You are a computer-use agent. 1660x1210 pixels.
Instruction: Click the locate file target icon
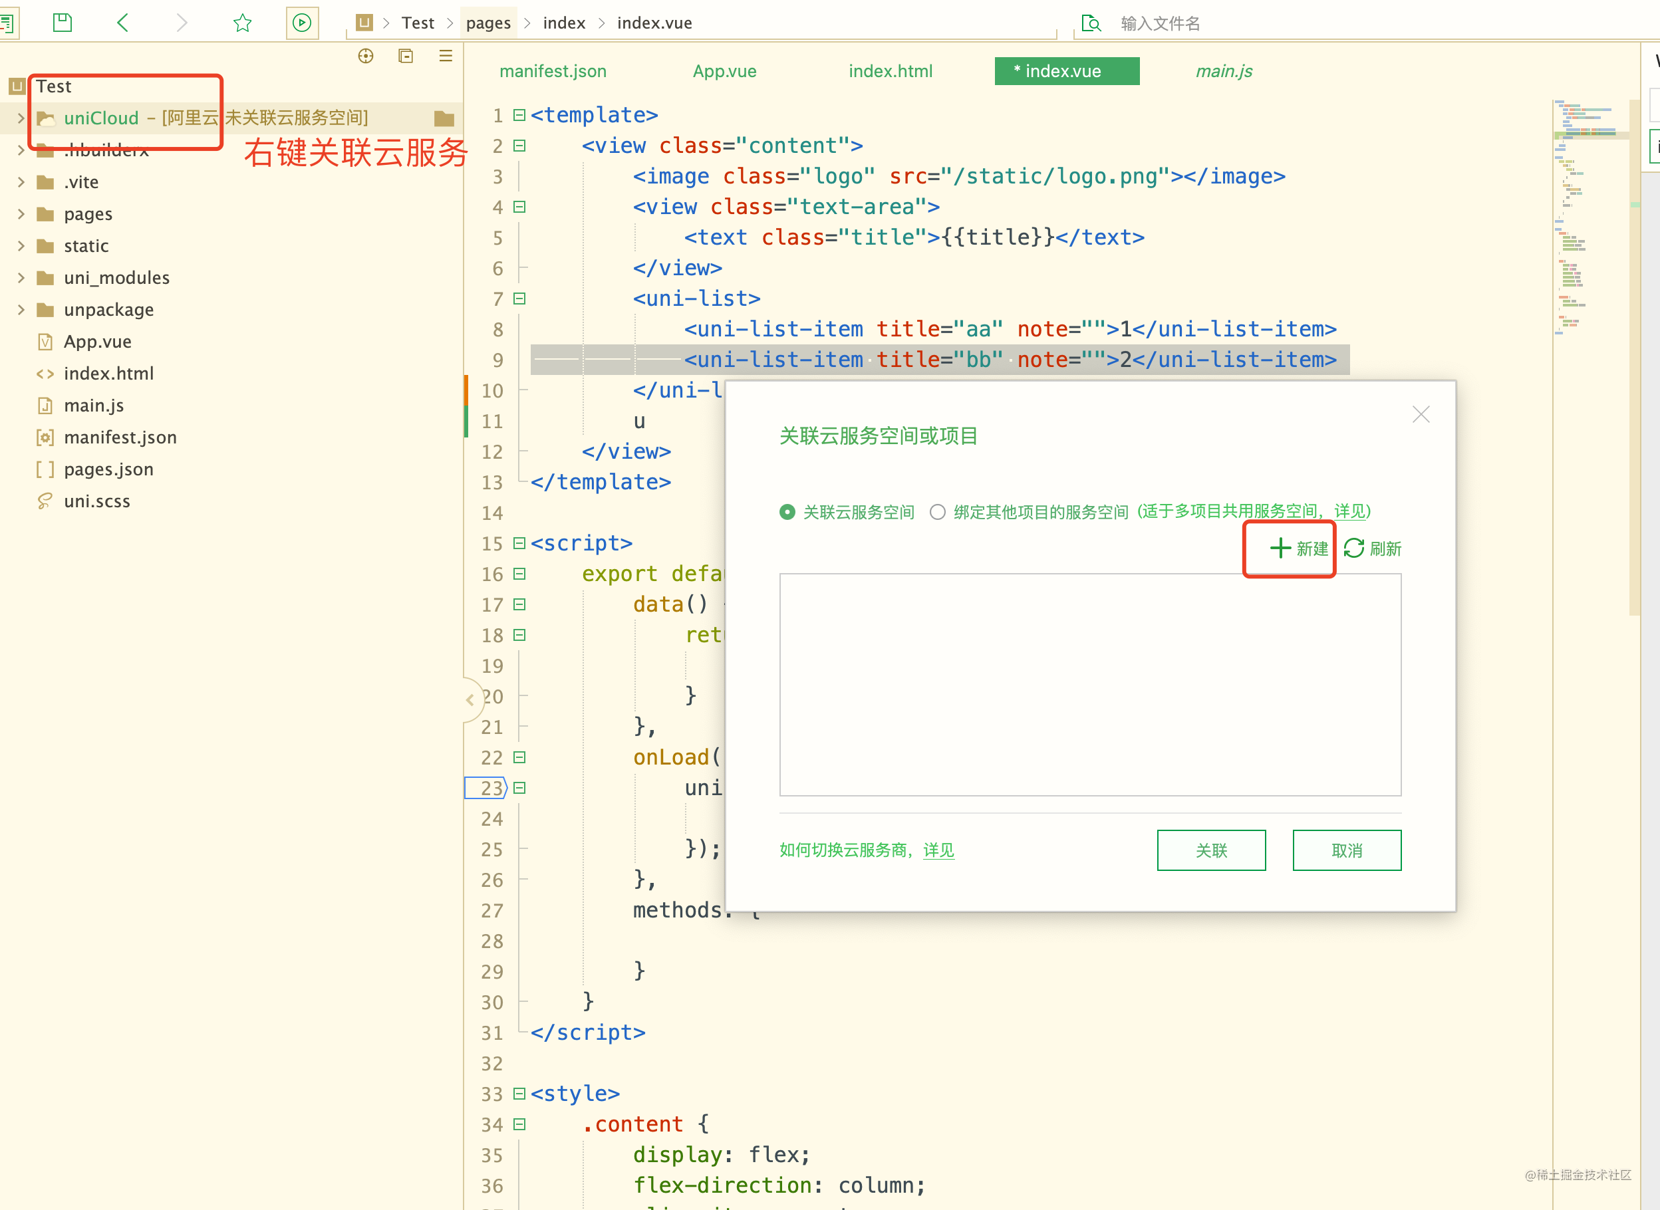pos(366,57)
